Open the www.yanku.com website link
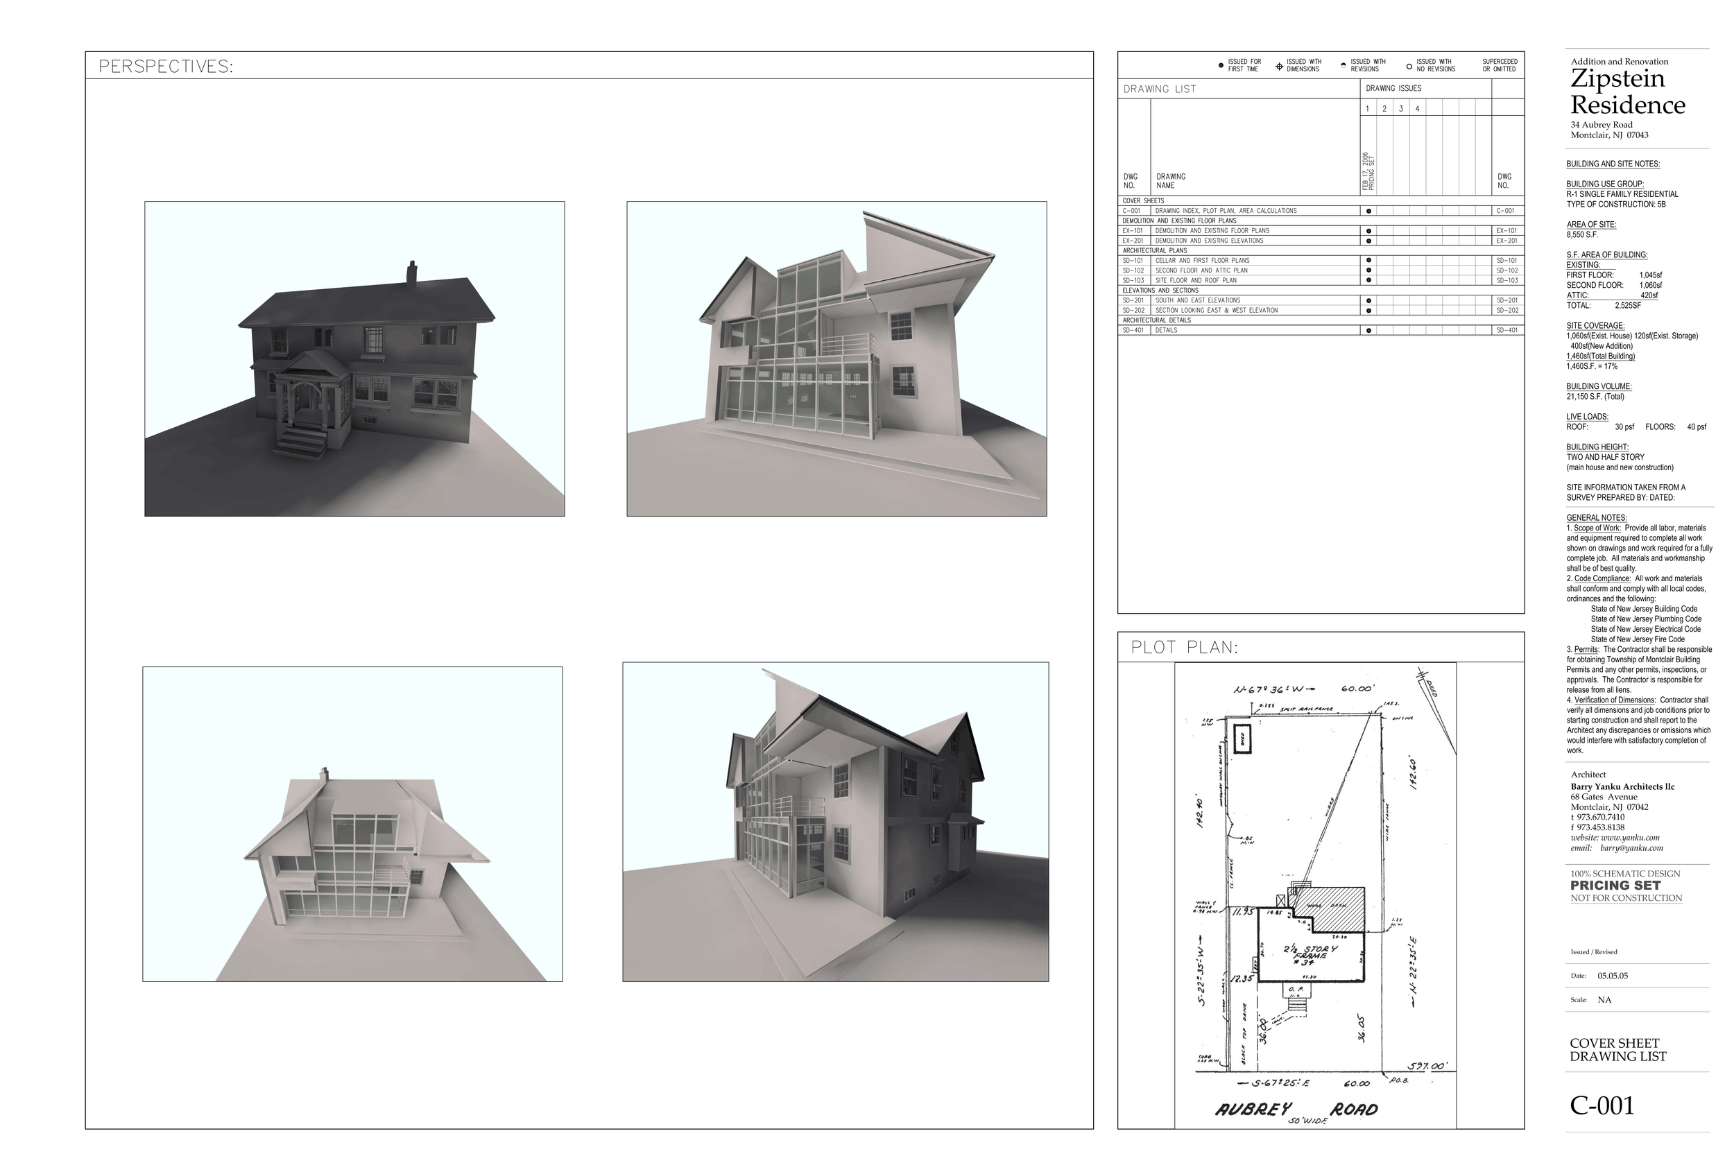The width and height of the screenshot is (1734, 1156). click(1630, 838)
